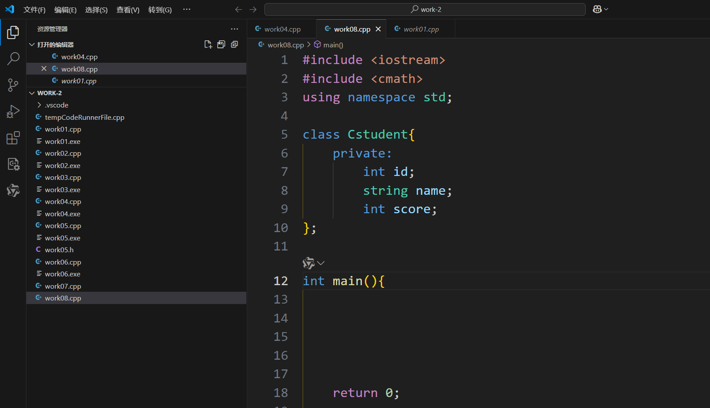Image resolution: width=710 pixels, height=408 pixels.
Task: Open the Tongyi Lingma AI assistant in the sidebar
Action: click(14, 190)
